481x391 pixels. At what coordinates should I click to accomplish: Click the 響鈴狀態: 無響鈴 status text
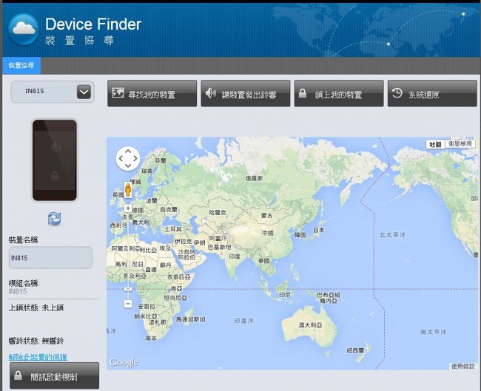pos(36,341)
